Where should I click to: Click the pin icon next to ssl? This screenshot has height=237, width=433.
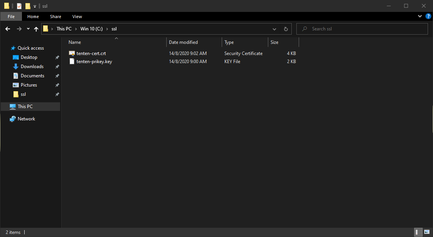click(57, 94)
